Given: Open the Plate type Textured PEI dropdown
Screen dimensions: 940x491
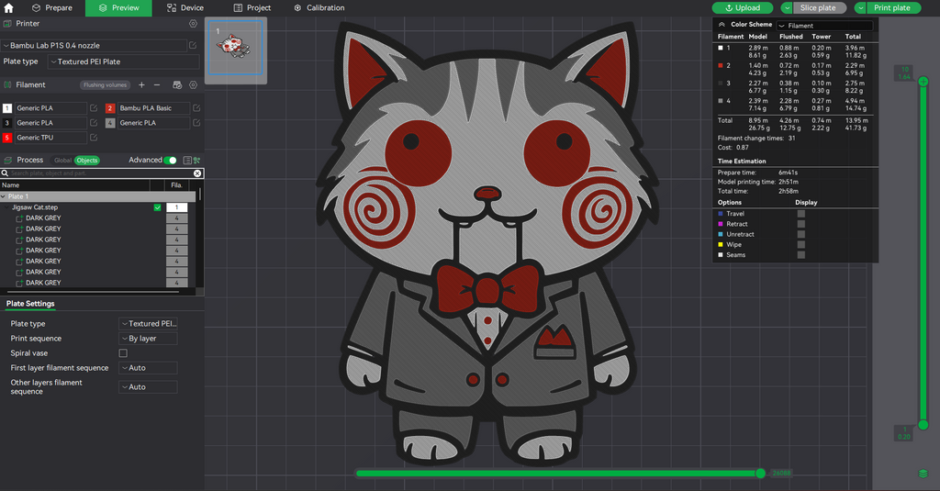Looking at the screenshot, I should [x=124, y=61].
